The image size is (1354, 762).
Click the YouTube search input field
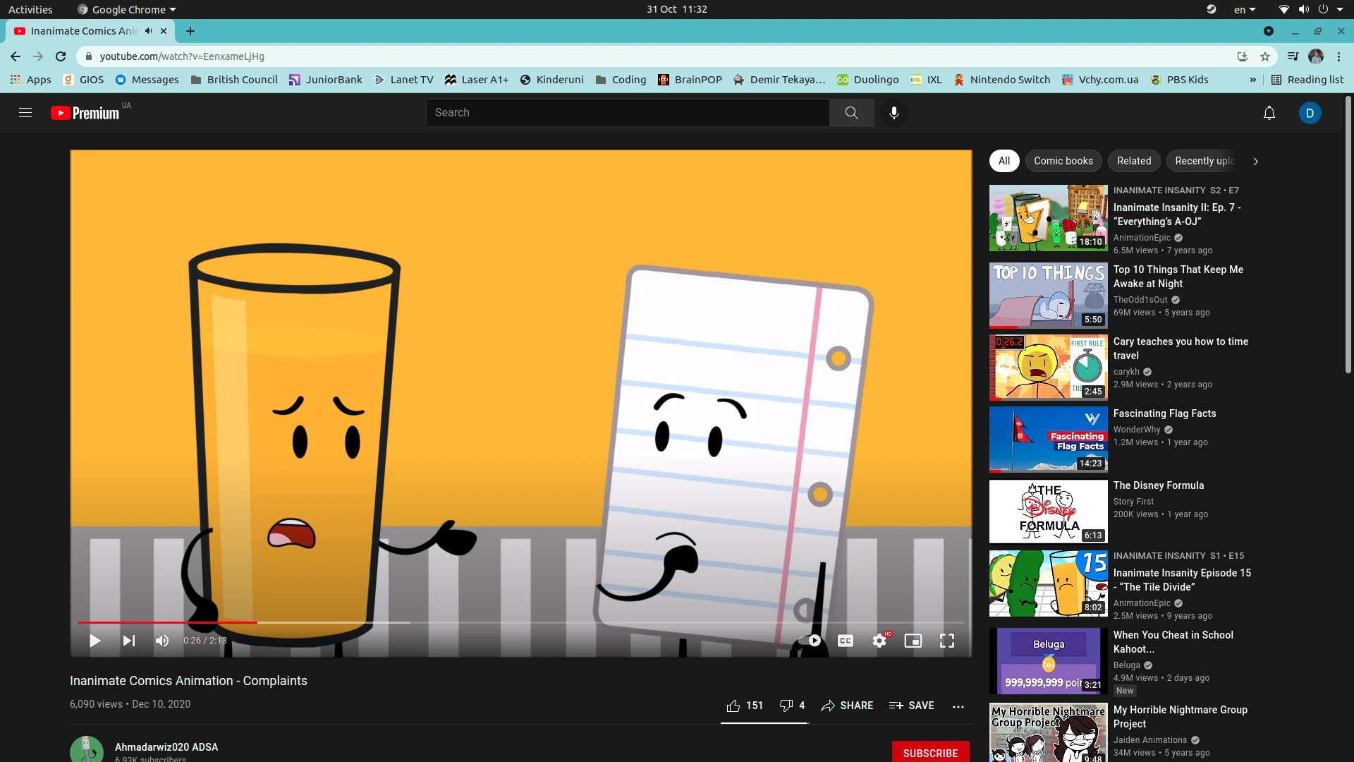[628, 113]
